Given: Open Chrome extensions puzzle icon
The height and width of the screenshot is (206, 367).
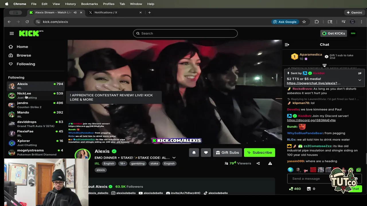Looking at the screenshot, I should click(317, 22).
